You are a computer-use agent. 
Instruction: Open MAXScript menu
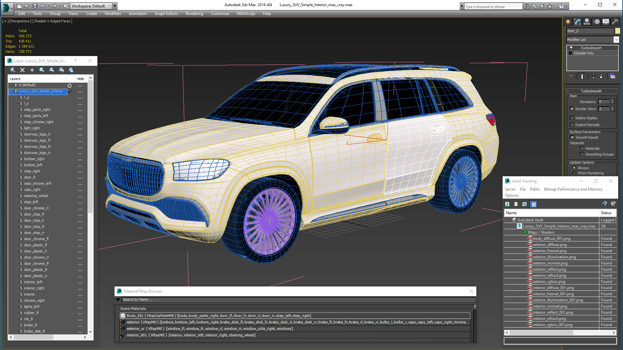(246, 14)
